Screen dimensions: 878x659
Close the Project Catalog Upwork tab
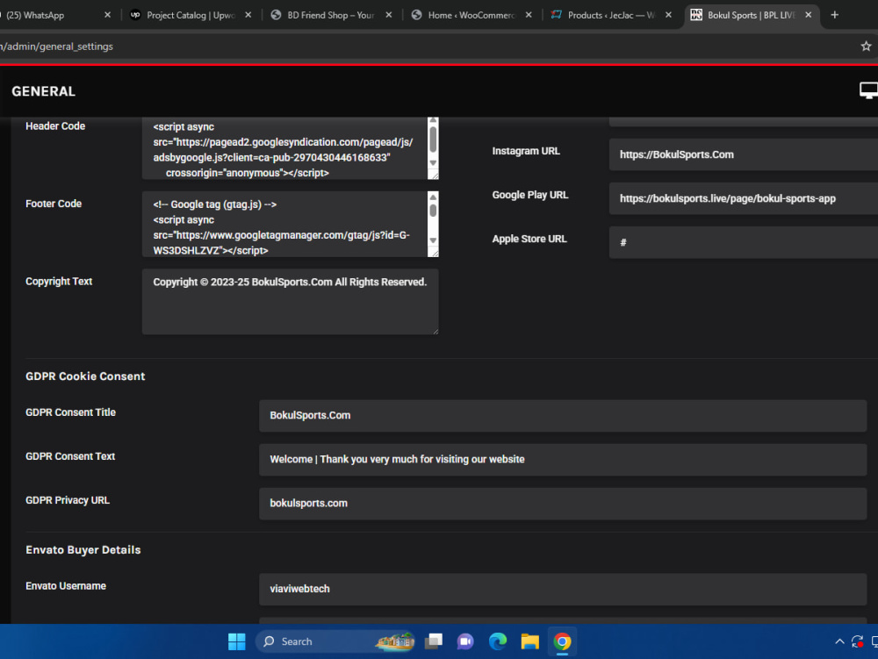coord(248,15)
